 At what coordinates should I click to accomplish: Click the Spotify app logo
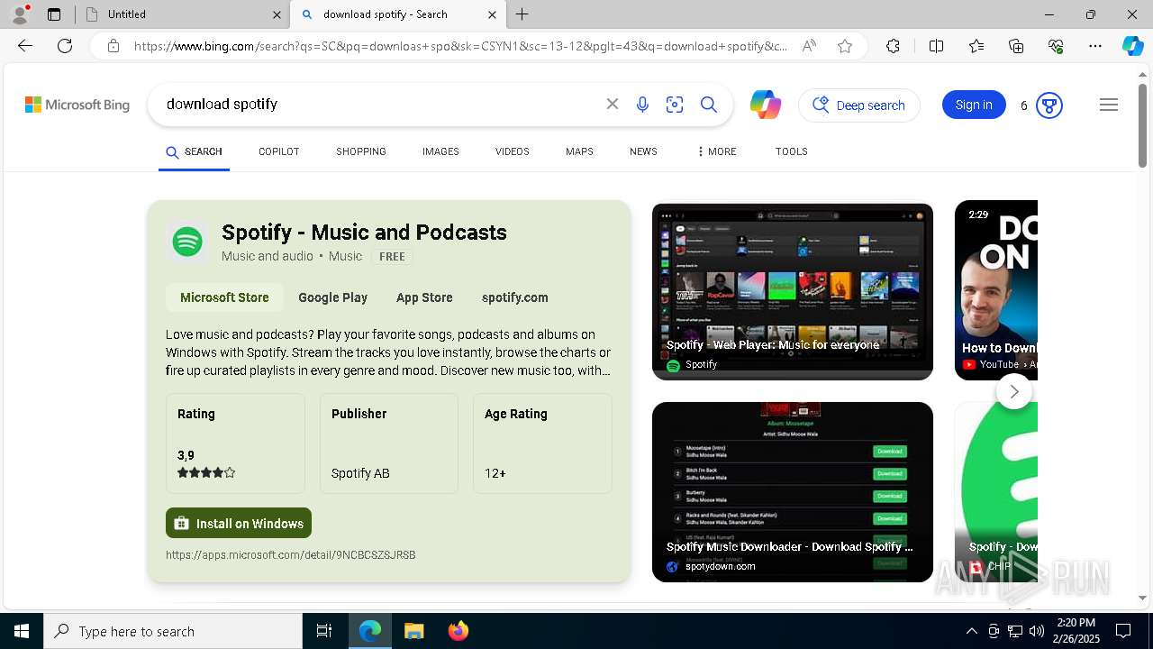tap(187, 242)
